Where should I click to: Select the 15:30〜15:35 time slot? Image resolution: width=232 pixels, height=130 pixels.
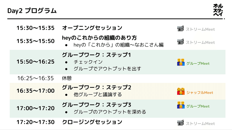point(35,28)
